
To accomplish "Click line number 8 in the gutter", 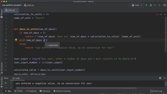I will pos(6,40).
